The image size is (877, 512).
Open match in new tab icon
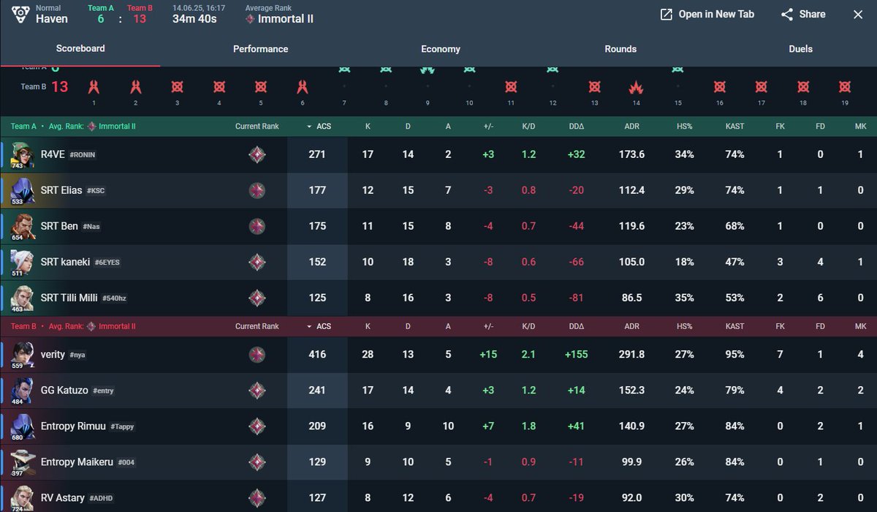[x=666, y=15]
